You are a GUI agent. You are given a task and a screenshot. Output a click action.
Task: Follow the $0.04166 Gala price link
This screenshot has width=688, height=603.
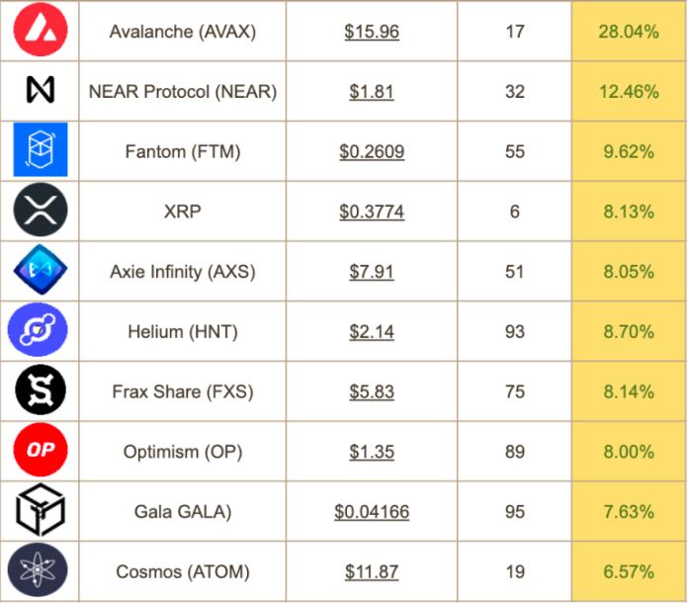pos(372,512)
